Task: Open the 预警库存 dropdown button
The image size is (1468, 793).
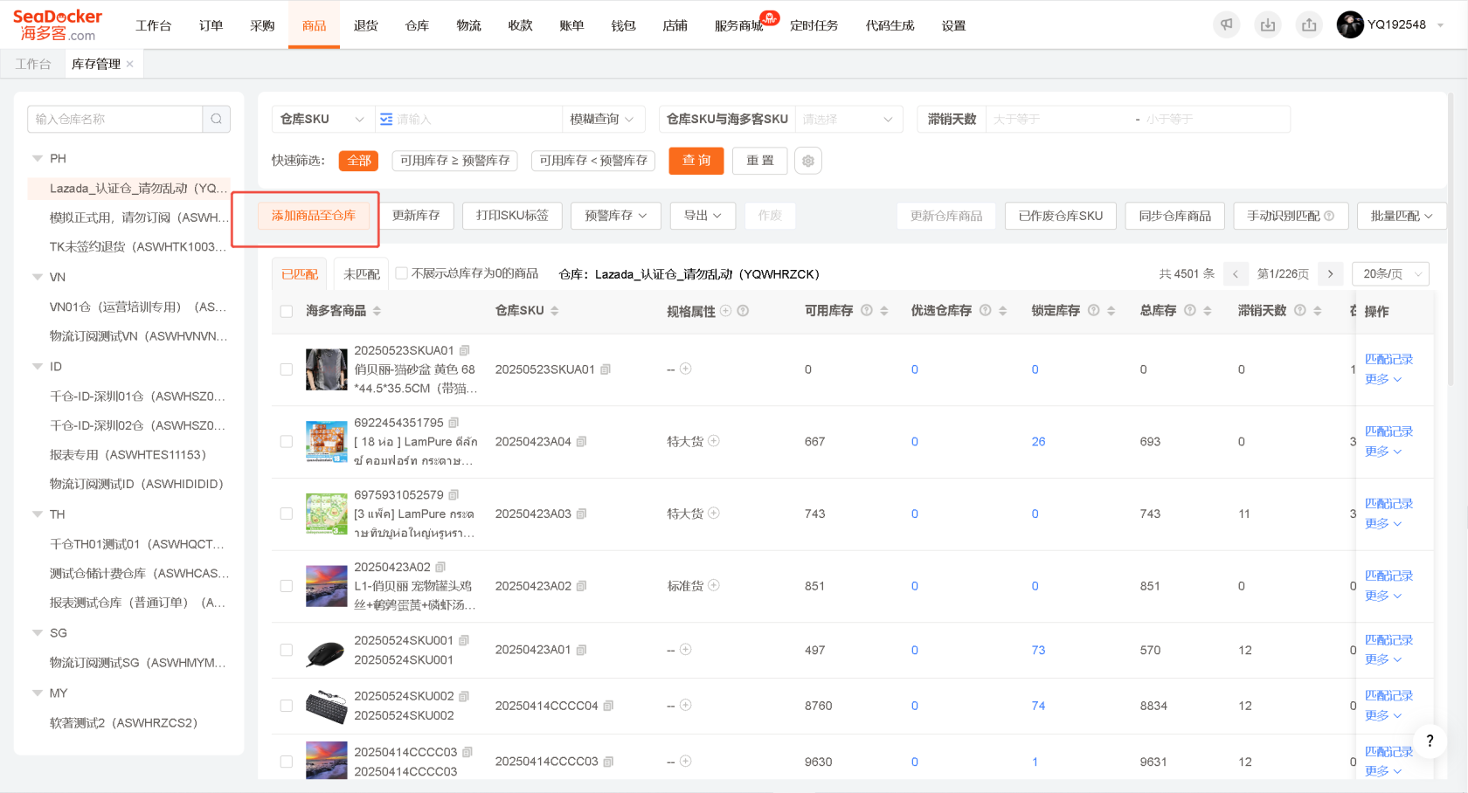Action: click(x=615, y=216)
